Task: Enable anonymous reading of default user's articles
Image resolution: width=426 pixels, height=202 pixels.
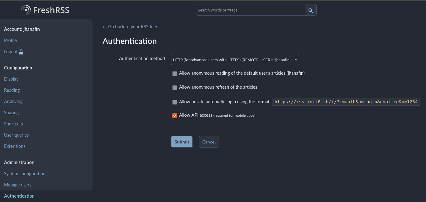Action: pyautogui.click(x=175, y=73)
